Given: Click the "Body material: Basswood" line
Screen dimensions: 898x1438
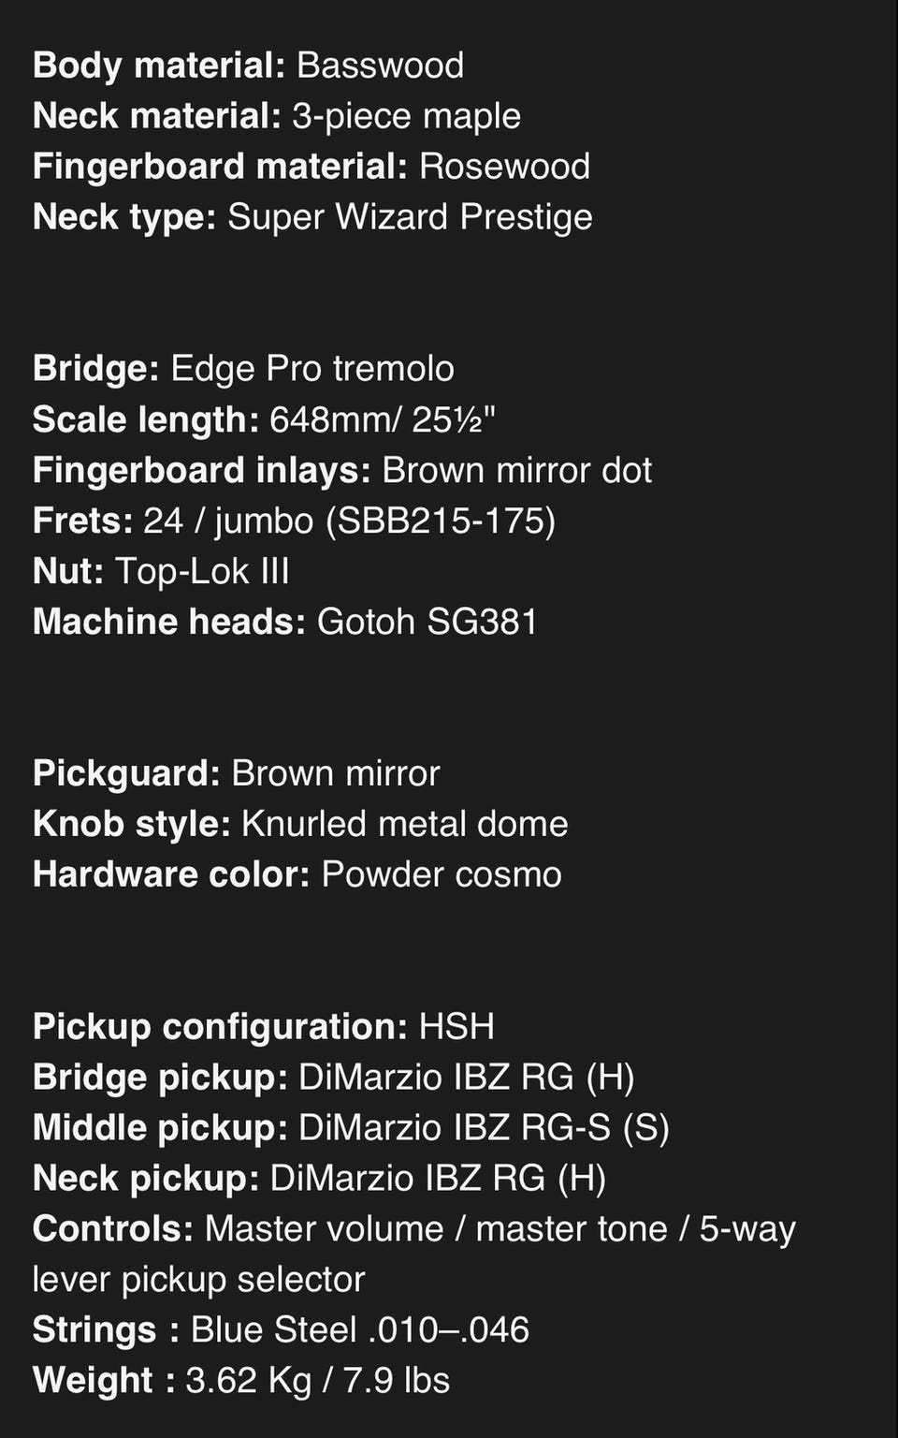Looking at the screenshot, I should [x=248, y=66].
